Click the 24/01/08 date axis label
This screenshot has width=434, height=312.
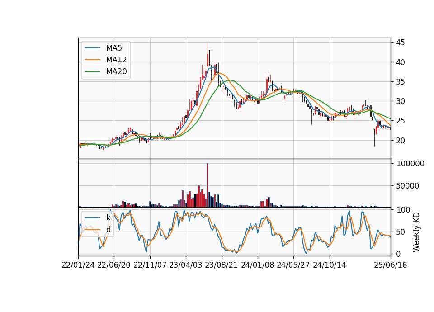[x=257, y=265]
